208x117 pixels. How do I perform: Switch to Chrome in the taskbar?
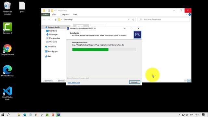36,115
